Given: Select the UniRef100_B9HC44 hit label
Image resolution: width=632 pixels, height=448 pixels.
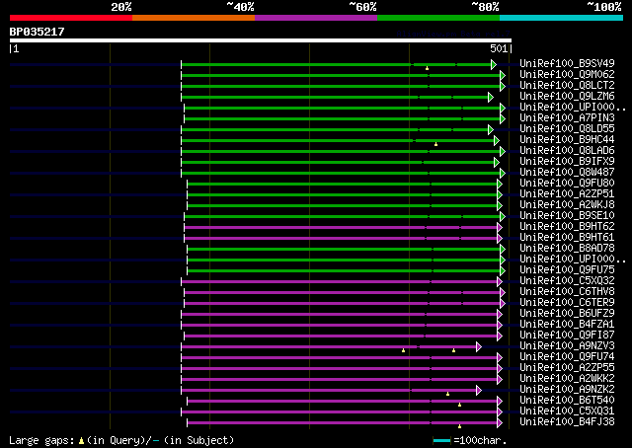Looking at the screenshot, I should click(567, 140).
